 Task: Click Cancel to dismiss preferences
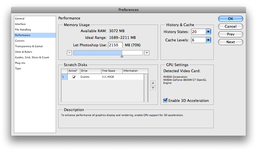click(231, 27)
